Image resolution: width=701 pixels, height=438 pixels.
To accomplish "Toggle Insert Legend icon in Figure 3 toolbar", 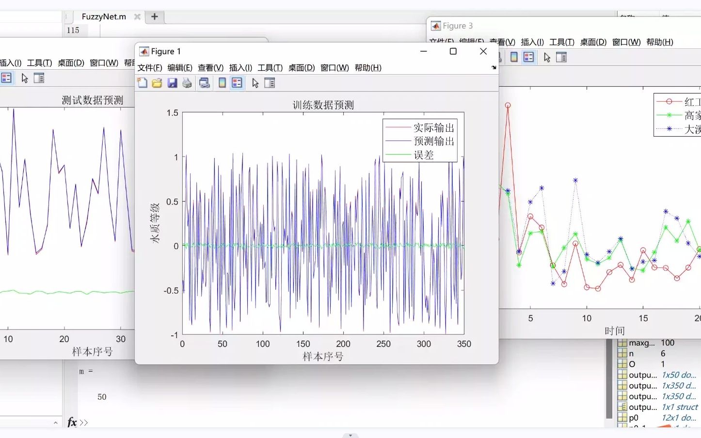I will [x=528, y=57].
